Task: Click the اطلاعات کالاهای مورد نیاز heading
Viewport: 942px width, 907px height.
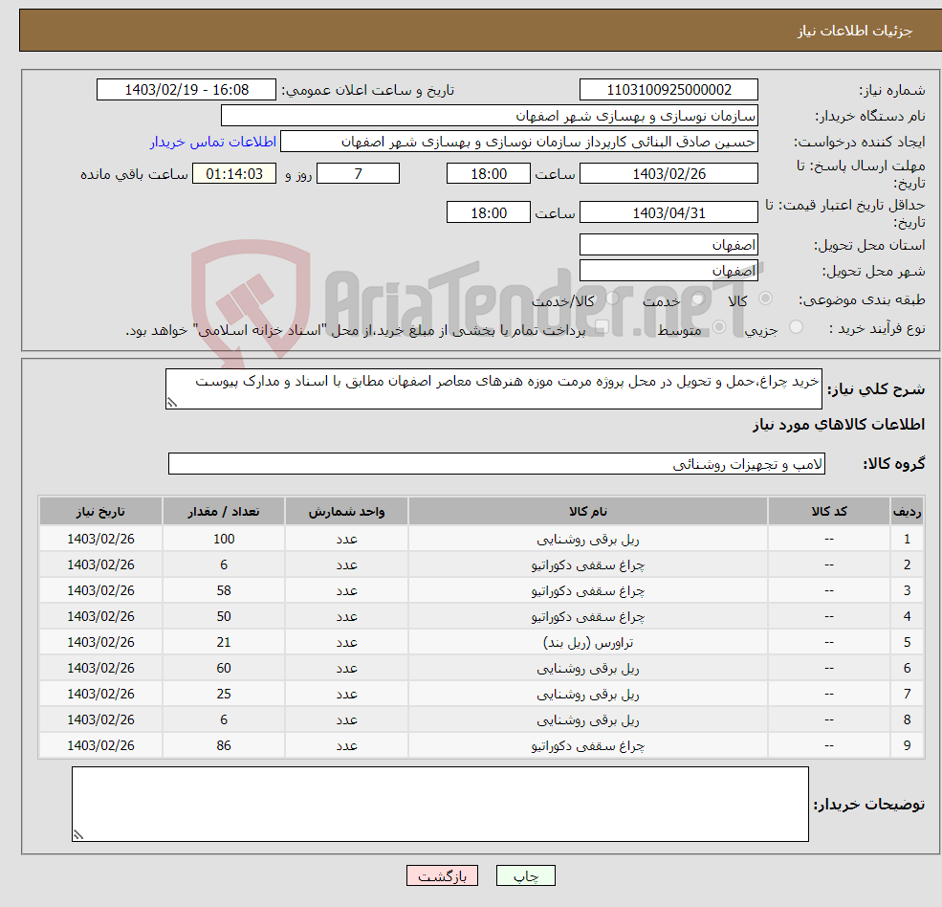Action: click(x=838, y=425)
